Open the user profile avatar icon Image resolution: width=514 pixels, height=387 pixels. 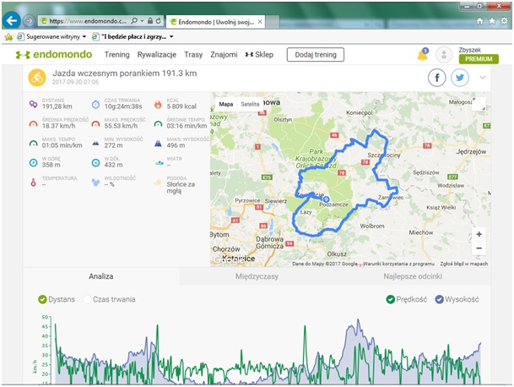(444, 55)
